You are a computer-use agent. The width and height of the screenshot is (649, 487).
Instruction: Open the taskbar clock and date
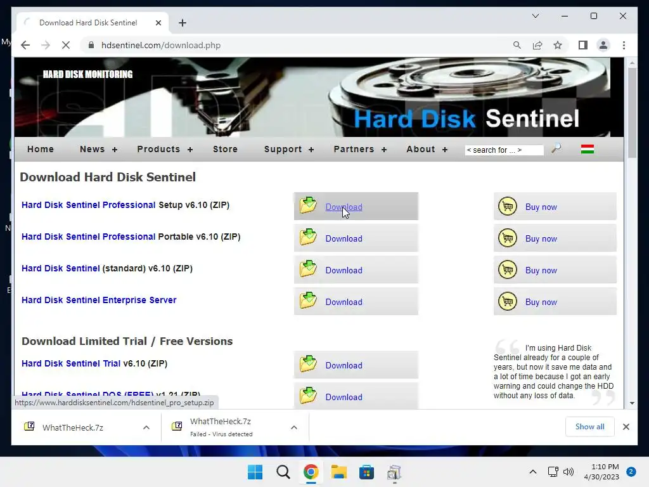(601, 472)
